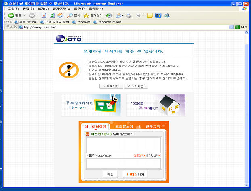This screenshot has height=191, width=251.
Task: Go to Home page house icon
Action: [x=61, y=15]
